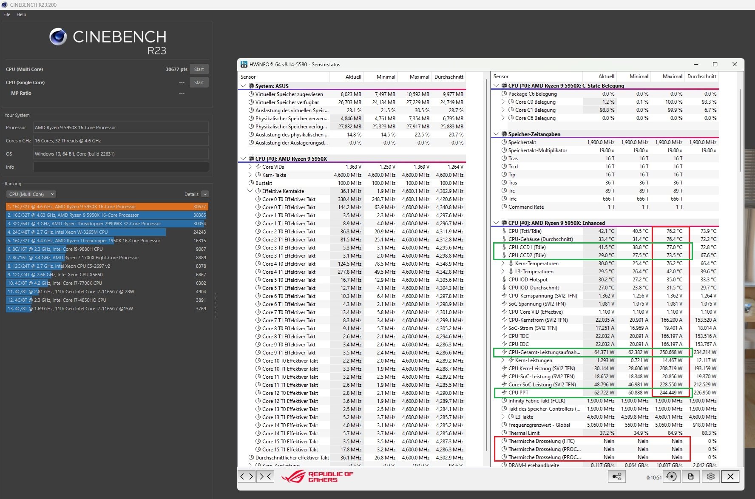Select the Core 7 T0 Effektiver Takt row
The image size is (755, 499).
(x=353, y=312)
